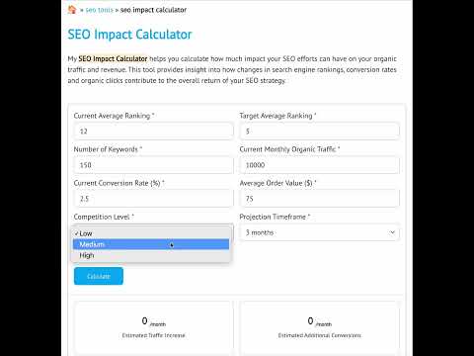This screenshot has height=356, width=474.
Task: Click the Average Order Value input
Action: pyautogui.click(x=320, y=199)
